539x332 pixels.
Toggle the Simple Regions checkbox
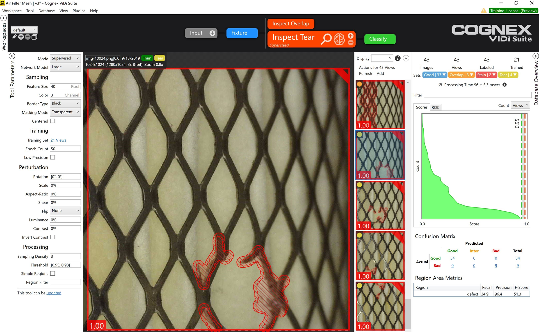point(53,273)
